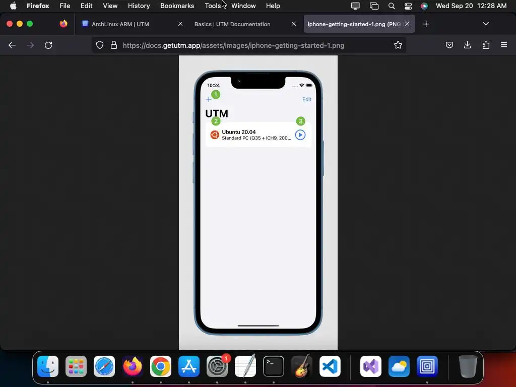
Task: Open the Firefox downloads panel
Action: (467, 45)
